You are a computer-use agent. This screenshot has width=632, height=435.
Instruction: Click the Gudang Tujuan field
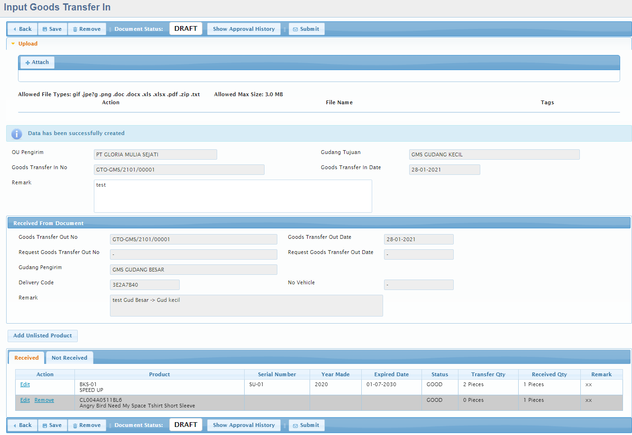coord(495,154)
